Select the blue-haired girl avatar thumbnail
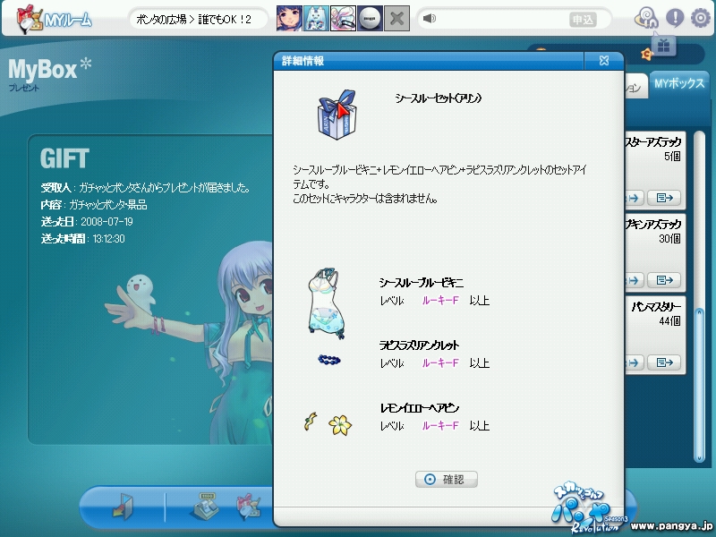Image resolution: width=716 pixels, height=537 pixels. tap(289, 19)
